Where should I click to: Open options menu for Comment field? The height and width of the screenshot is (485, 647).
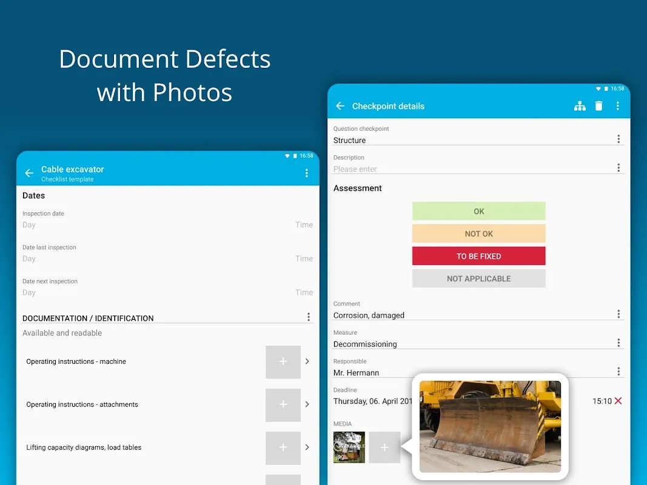[618, 314]
